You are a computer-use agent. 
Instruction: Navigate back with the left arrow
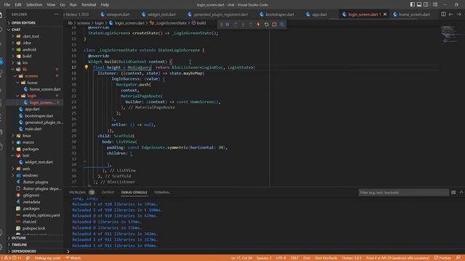coord(450,14)
